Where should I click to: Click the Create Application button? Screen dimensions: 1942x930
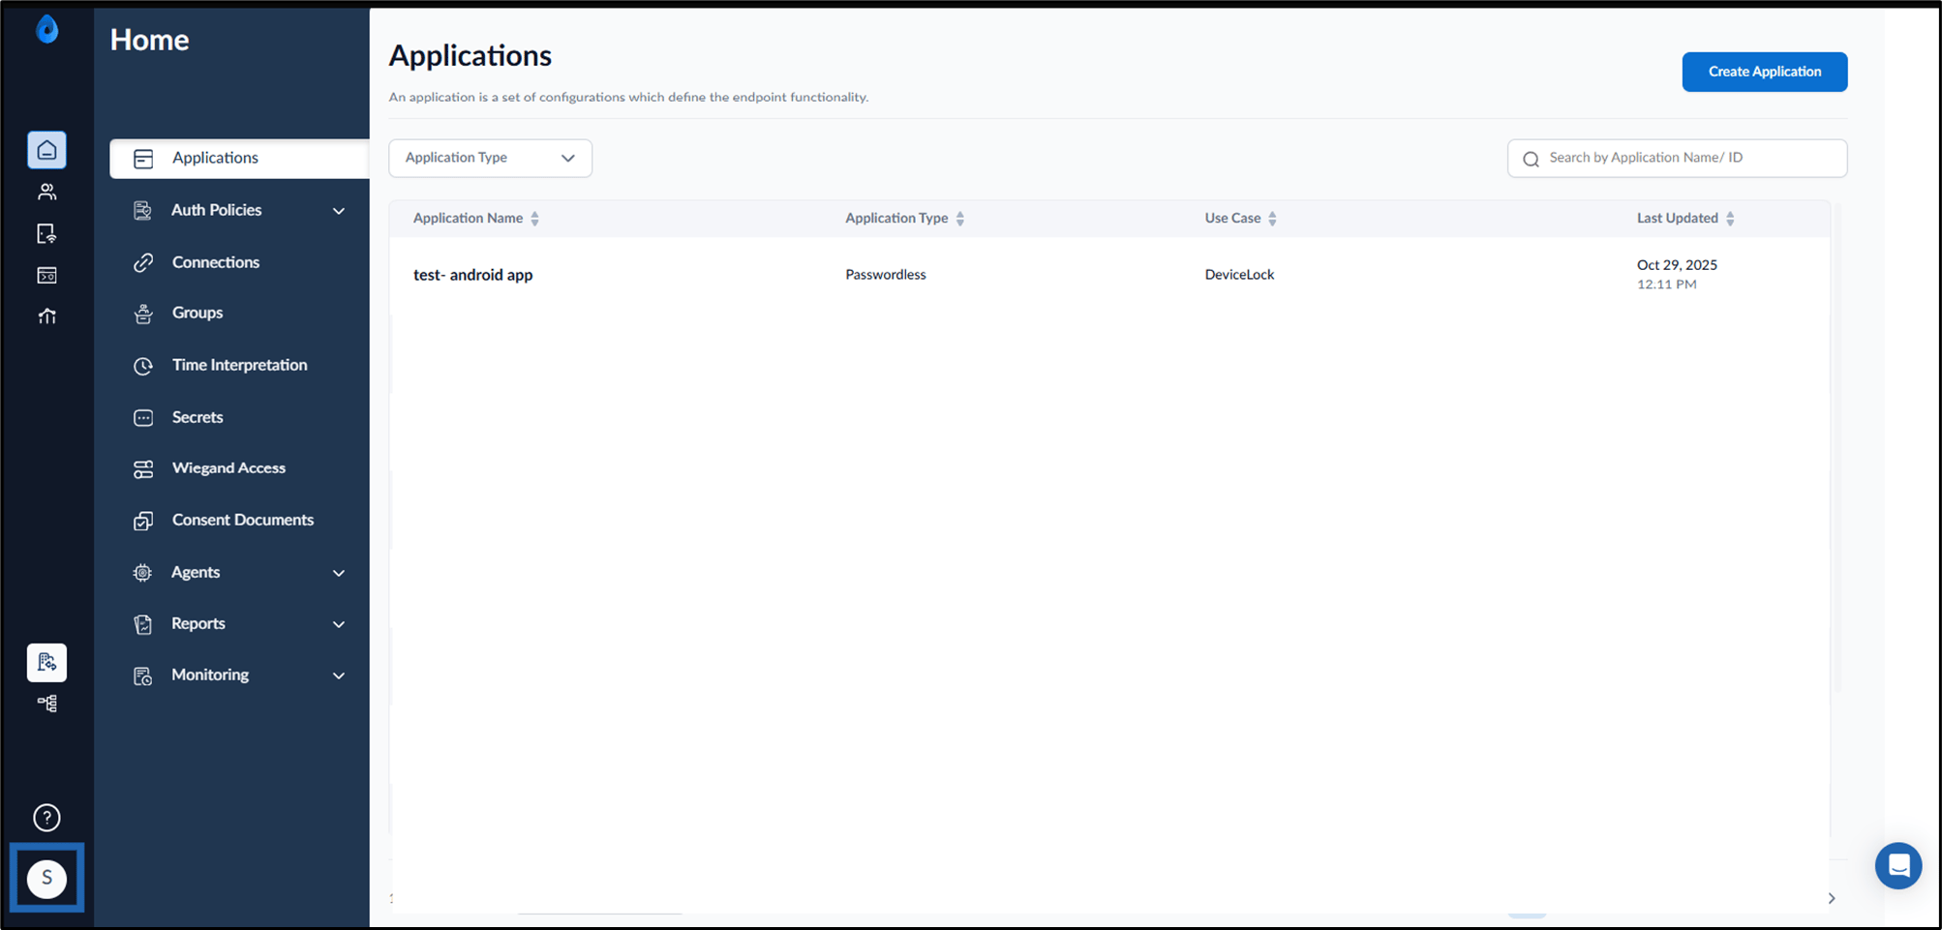(1764, 72)
